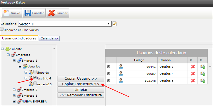Switch to the Calendario tab

click(x=49, y=38)
